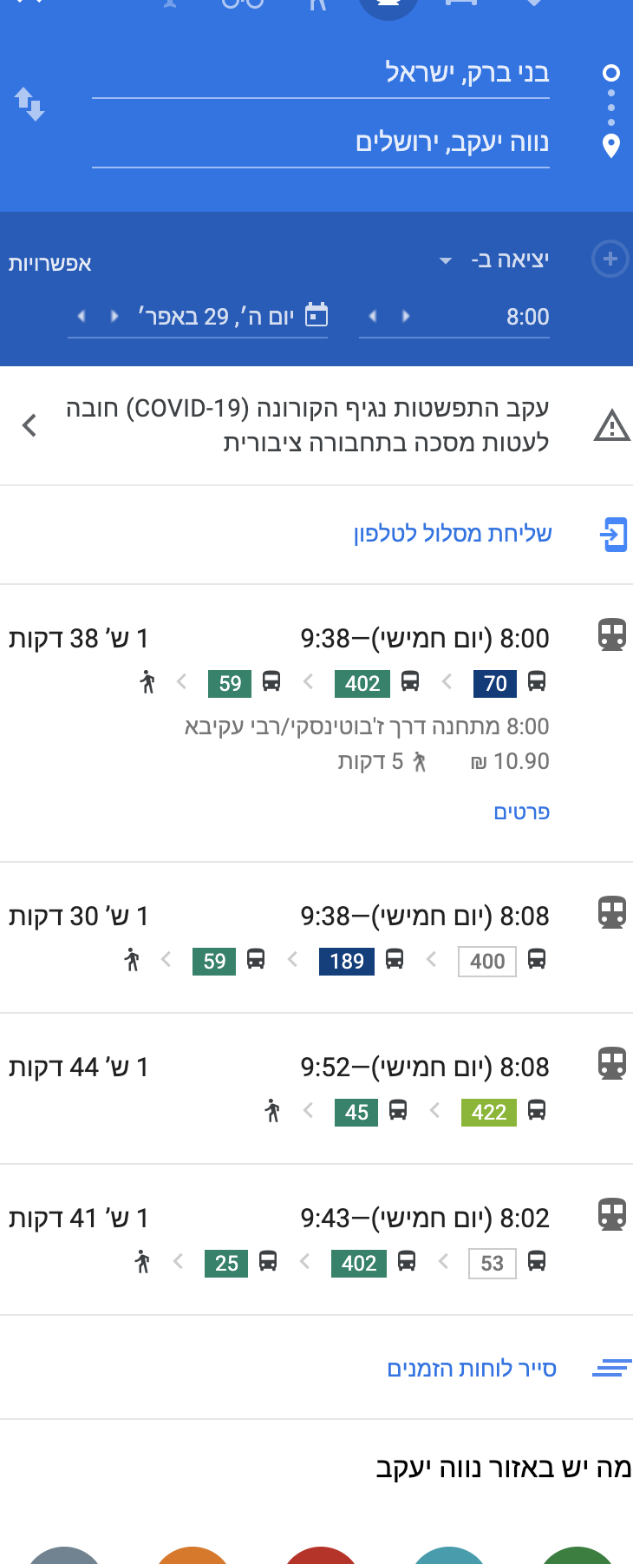Open the פרטים details link

(x=521, y=812)
